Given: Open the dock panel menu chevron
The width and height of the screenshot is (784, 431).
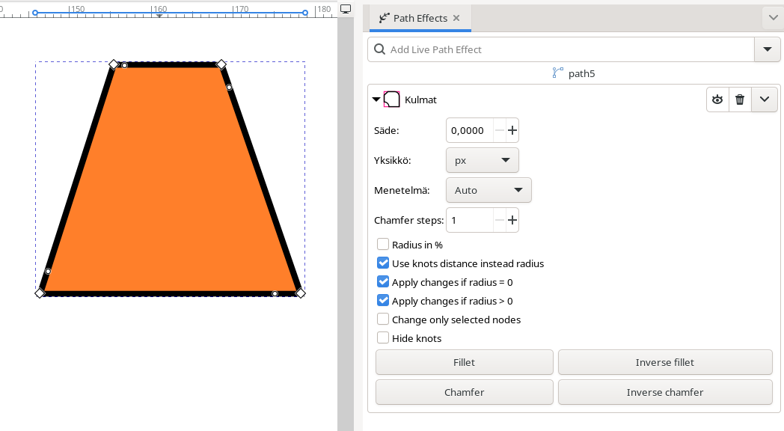Looking at the screenshot, I should coord(772,18).
